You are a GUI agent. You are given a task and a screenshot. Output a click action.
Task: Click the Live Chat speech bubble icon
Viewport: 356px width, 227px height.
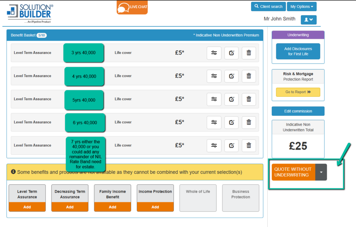coord(123,8)
